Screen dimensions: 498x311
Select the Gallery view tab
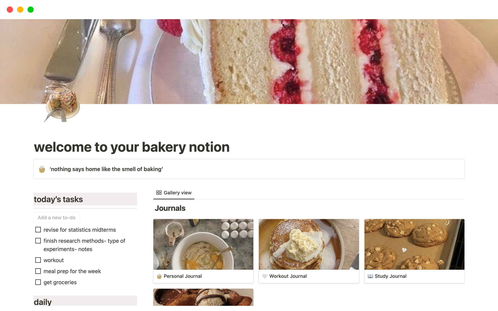174,193
